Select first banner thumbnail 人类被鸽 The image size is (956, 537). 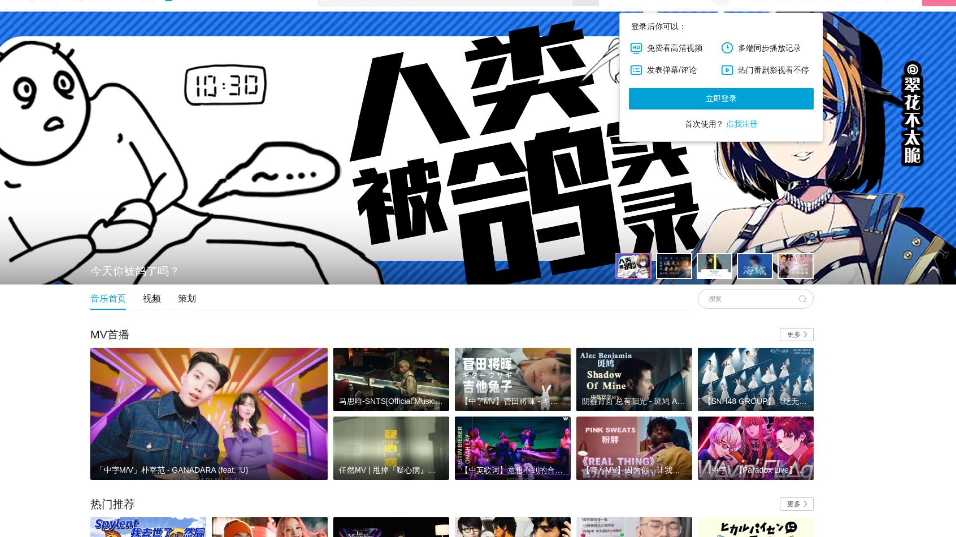click(x=633, y=266)
